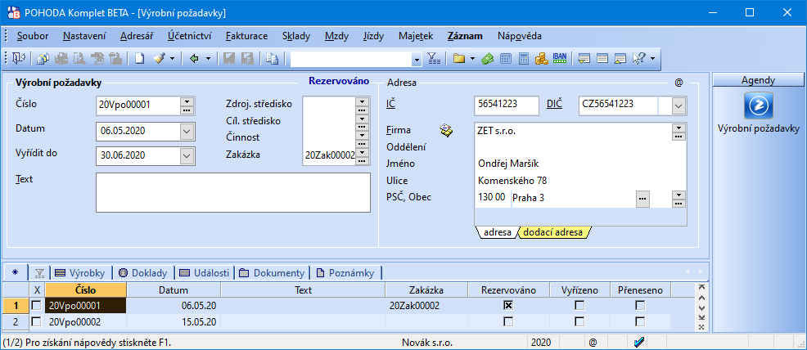This screenshot has width=807, height=350.
Task: Click the second calculator icon before coins
Action: coord(524,59)
